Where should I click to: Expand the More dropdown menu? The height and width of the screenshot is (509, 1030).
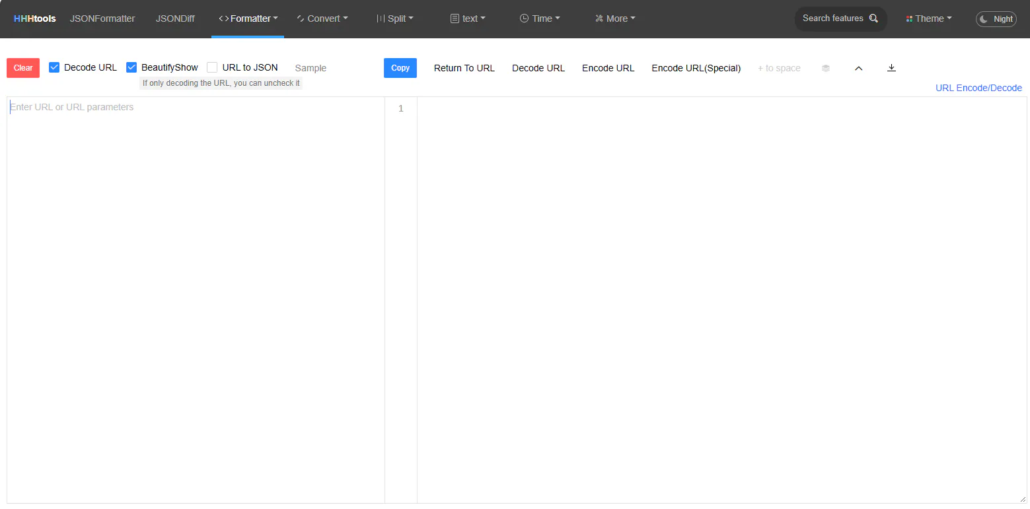click(x=615, y=18)
